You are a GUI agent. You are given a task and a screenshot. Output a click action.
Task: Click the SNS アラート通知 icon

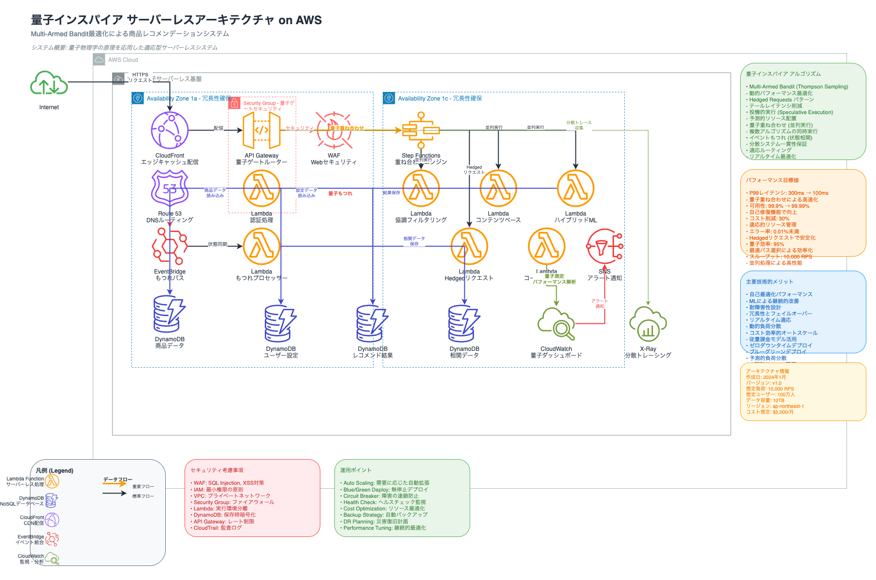pos(604,246)
